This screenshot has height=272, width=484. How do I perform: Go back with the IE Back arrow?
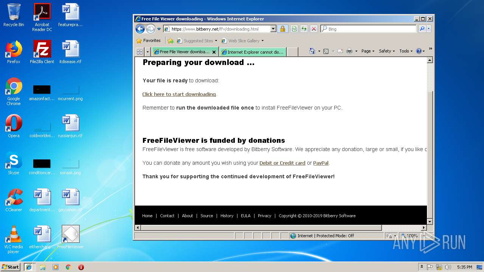pos(140,29)
